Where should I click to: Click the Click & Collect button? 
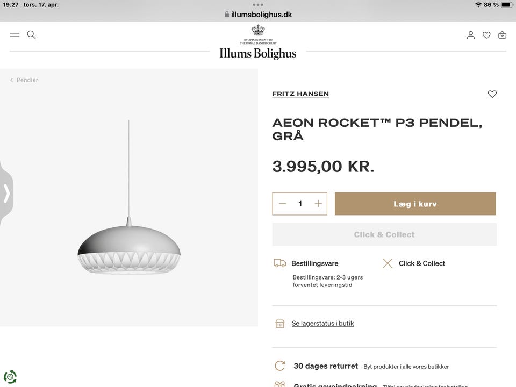pyautogui.click(x=384, y=234)
